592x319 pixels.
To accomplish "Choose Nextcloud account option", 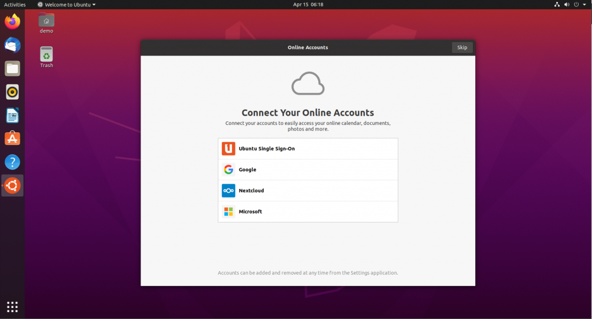I will [308, 191].
